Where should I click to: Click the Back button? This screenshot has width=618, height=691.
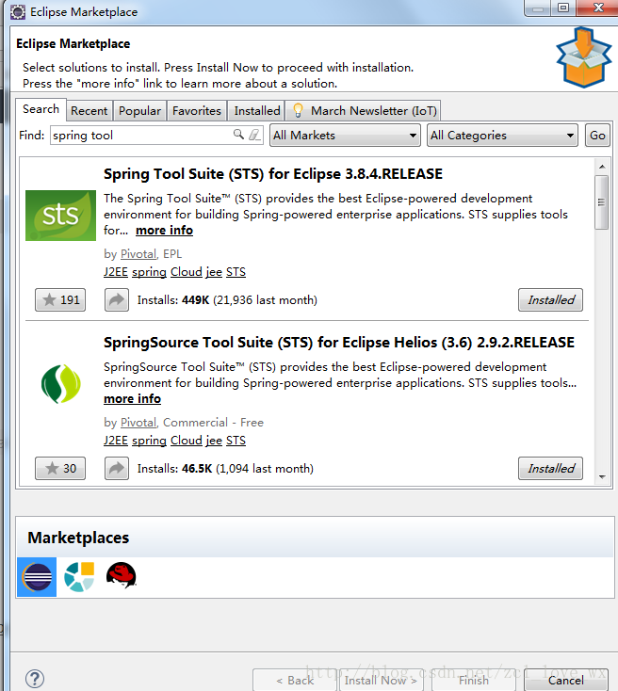pyautogui.click(x=295, y=681)
